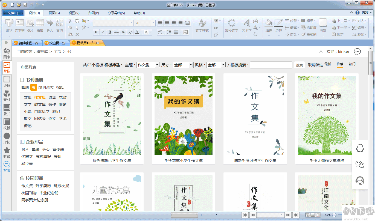Image resolution: width=375 pixels, height=221 pixels.
Task: Align text right
Action: click(173, 23)
